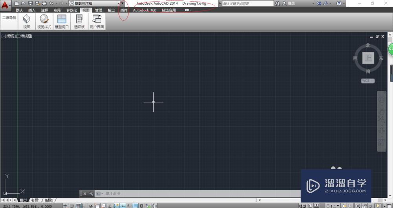
Task: Click the New drawing icon
Action: 17,4
